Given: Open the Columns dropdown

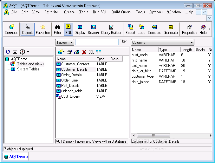Looking at the screenshot, I should [163, 42].
